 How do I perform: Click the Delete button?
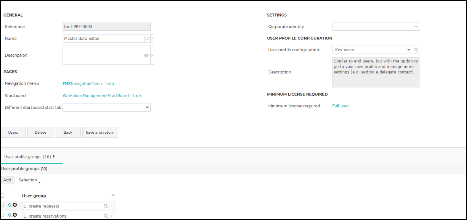[x=40, y=133]
